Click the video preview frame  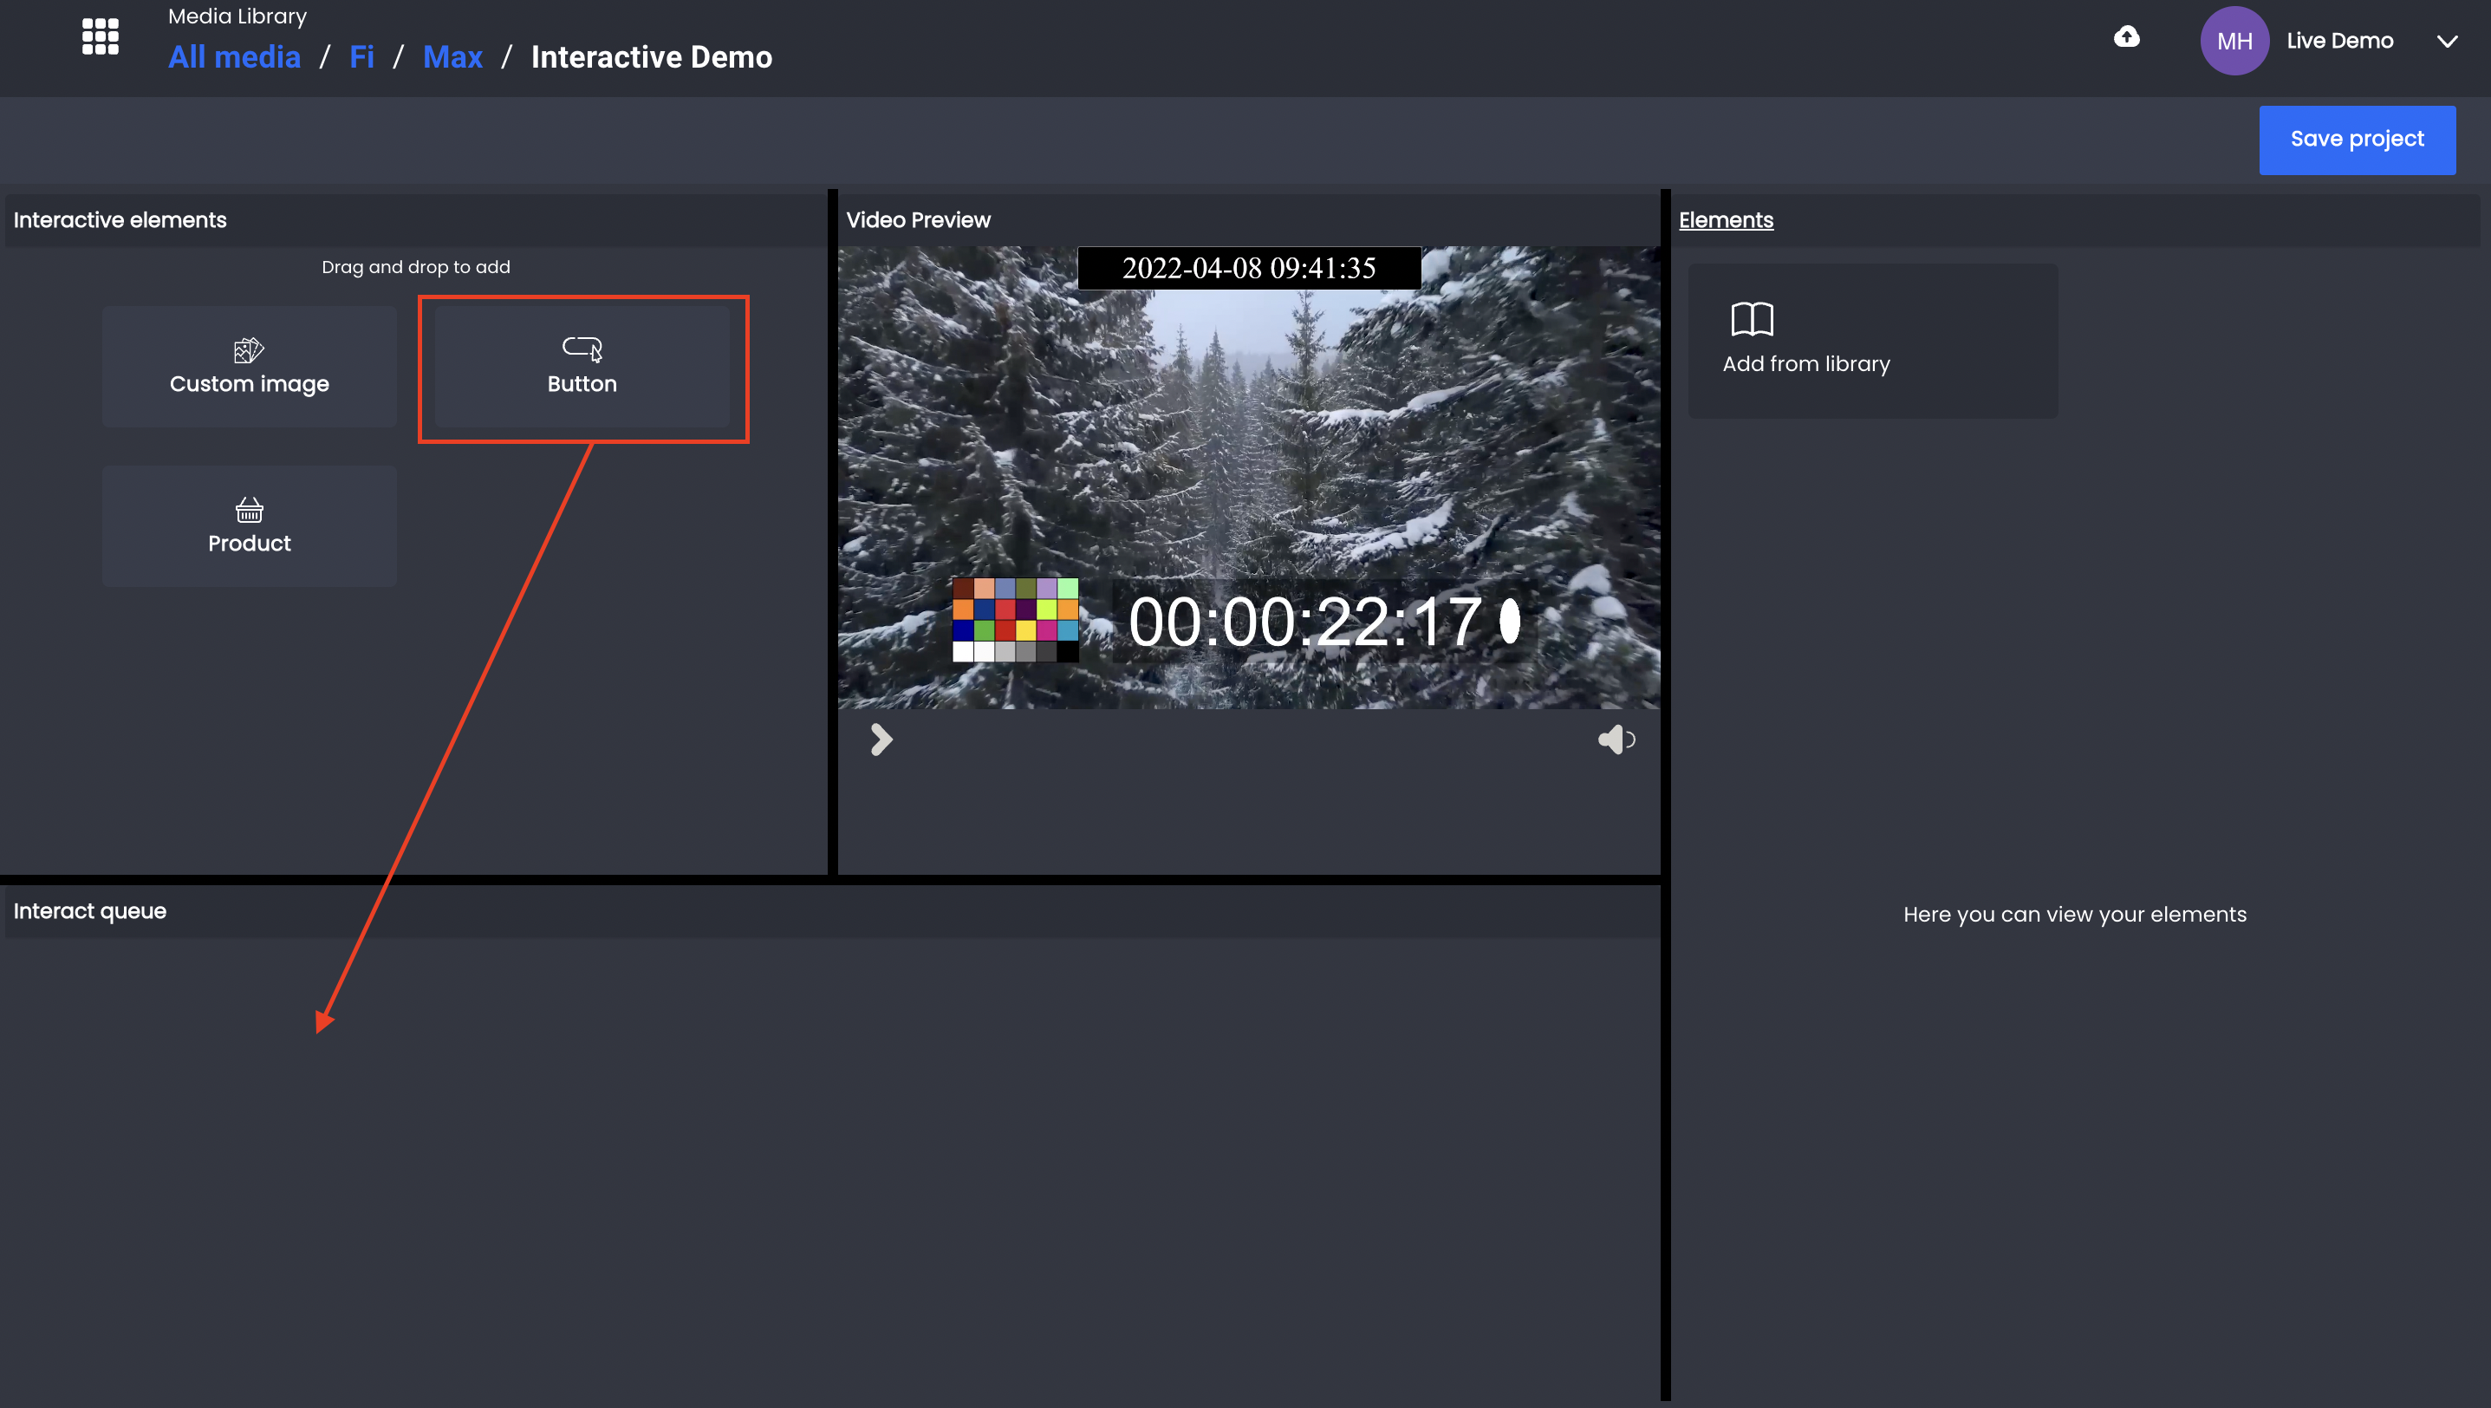pyautogui.click(x=1248, y=478)
